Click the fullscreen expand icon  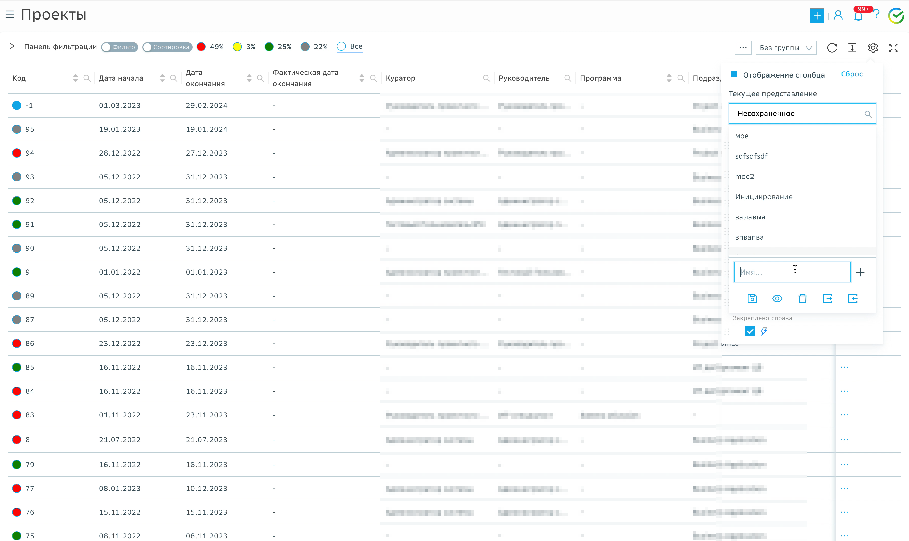pyautogui.click(x=893, y=48)
